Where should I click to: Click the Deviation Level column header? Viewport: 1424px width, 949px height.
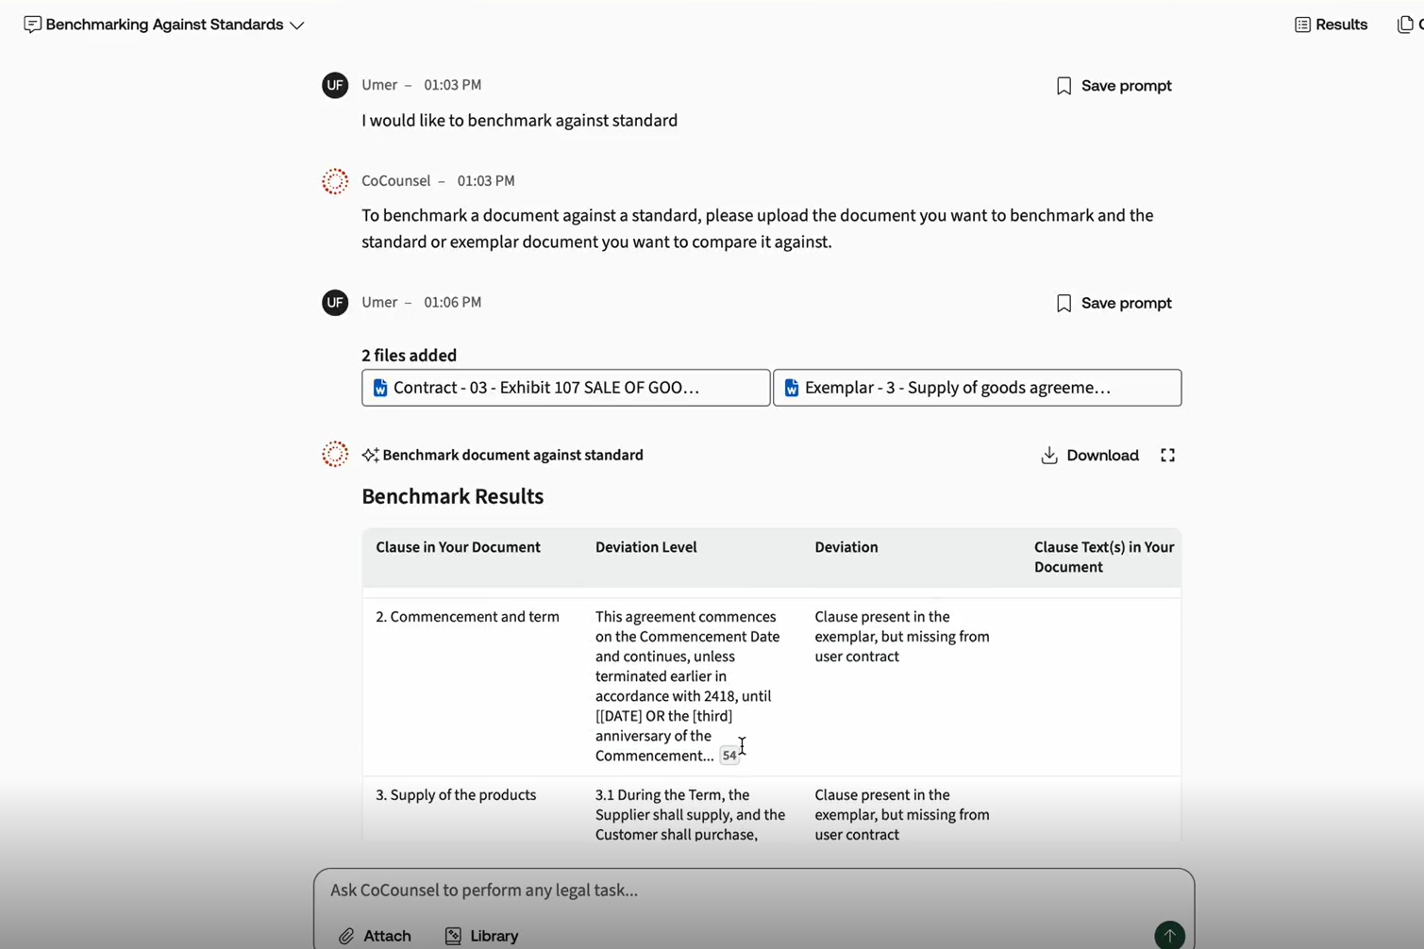click(x=645, y=547)
